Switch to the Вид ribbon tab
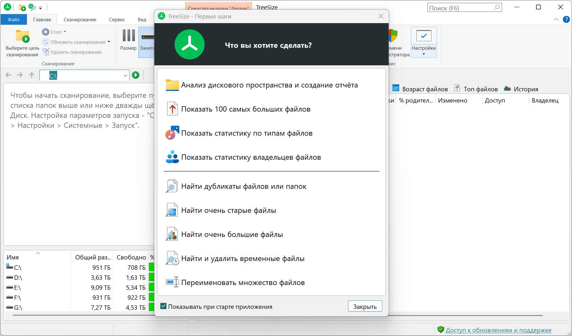Screen dimensions: 572x336 click(142, 19)
